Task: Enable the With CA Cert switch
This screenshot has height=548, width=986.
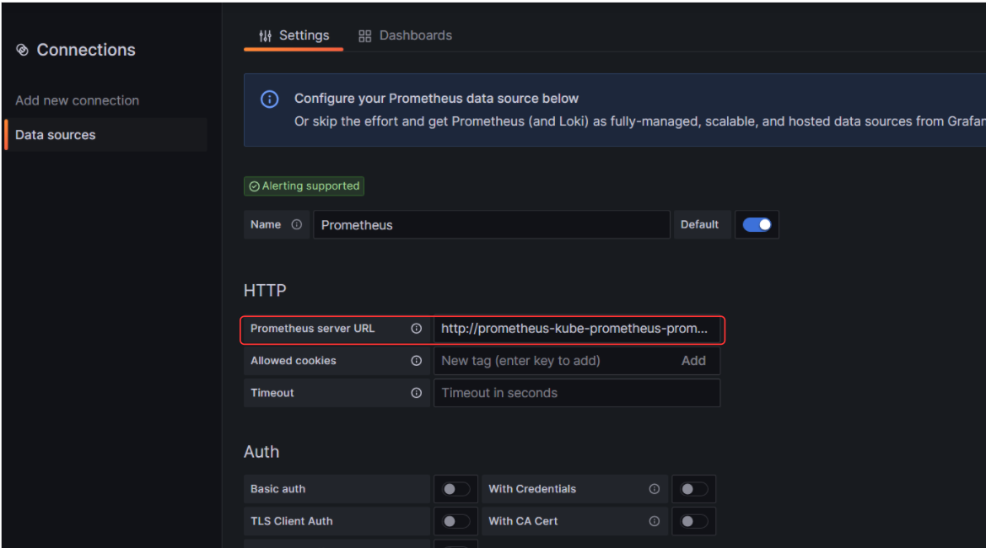Action: click(x=694, y=521)
